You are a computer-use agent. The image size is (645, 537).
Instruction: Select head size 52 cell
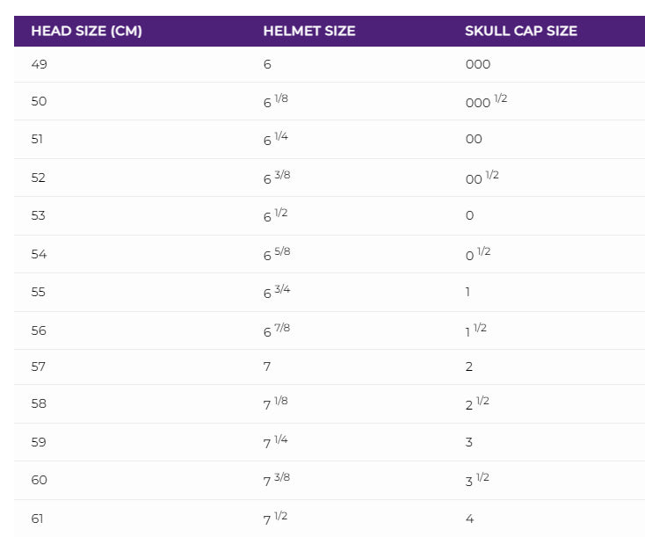39,178
